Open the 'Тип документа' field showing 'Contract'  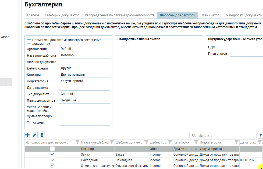coord(84,94)
